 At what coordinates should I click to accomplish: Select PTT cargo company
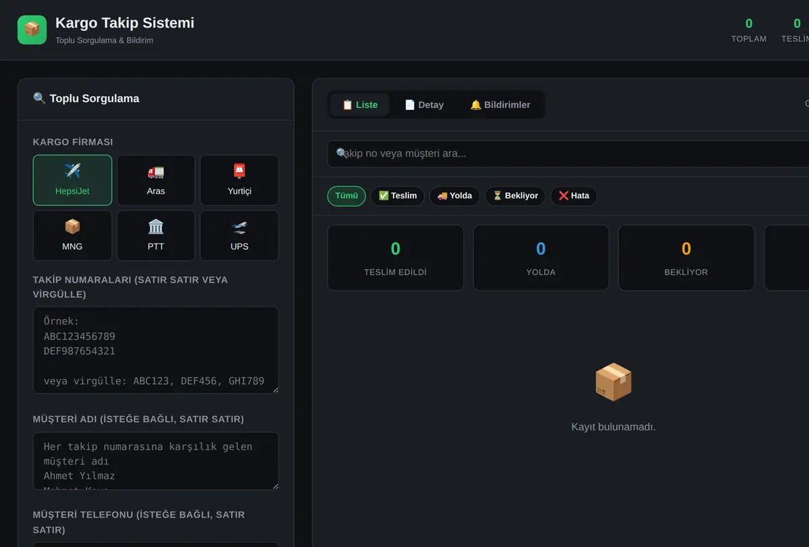tap(156, 235)
